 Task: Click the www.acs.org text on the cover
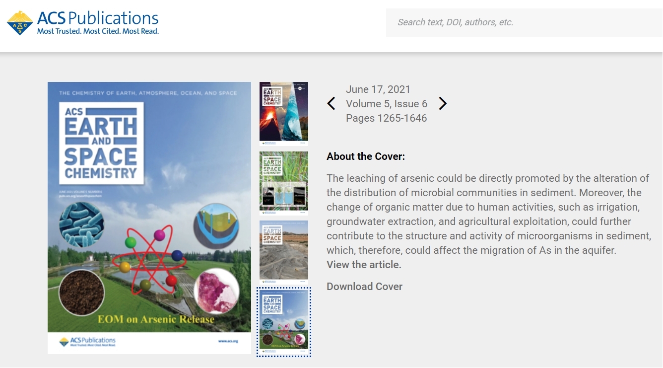pos(228,341)
